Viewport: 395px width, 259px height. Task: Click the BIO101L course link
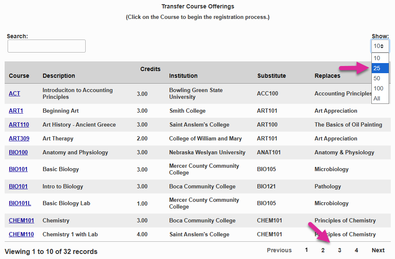pos(20,203)
